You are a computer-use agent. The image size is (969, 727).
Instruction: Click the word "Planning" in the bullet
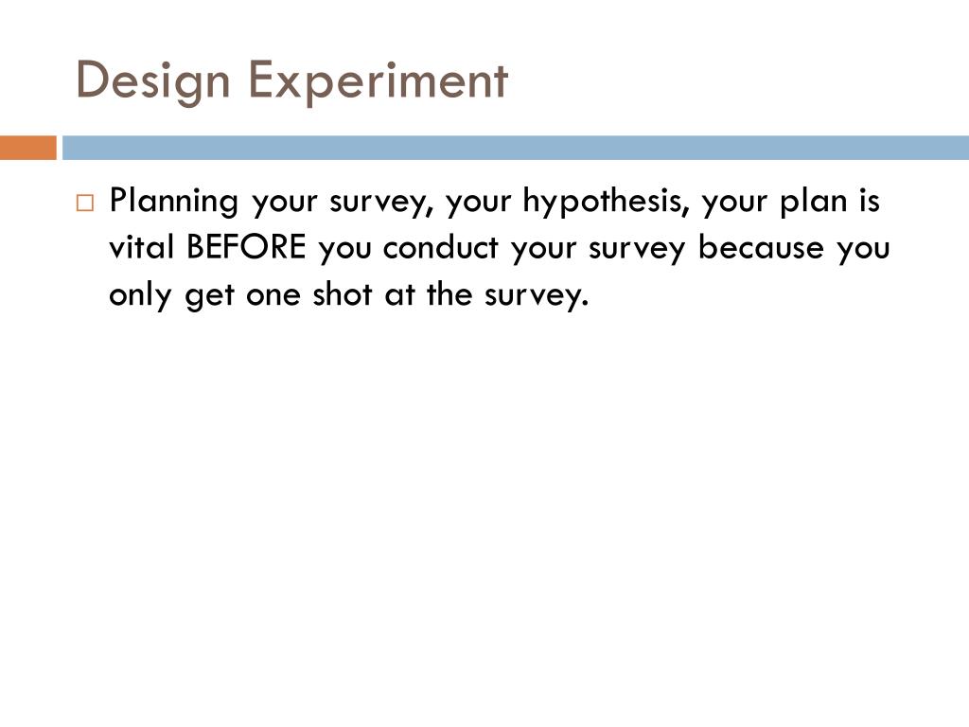click(x=174, y=203)
